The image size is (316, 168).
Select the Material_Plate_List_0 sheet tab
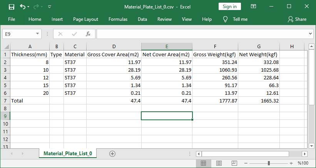pyautogui.click(x=68, y=153)
